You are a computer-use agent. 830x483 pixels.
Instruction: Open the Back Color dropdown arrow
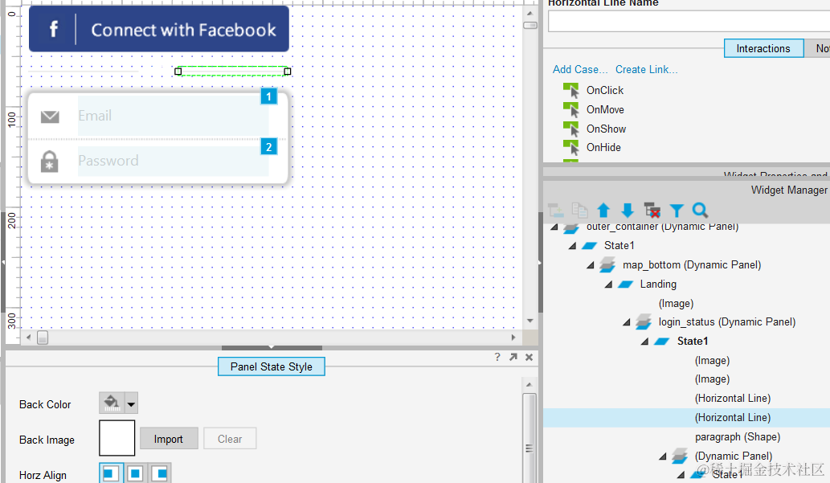(x=131, y=403)
